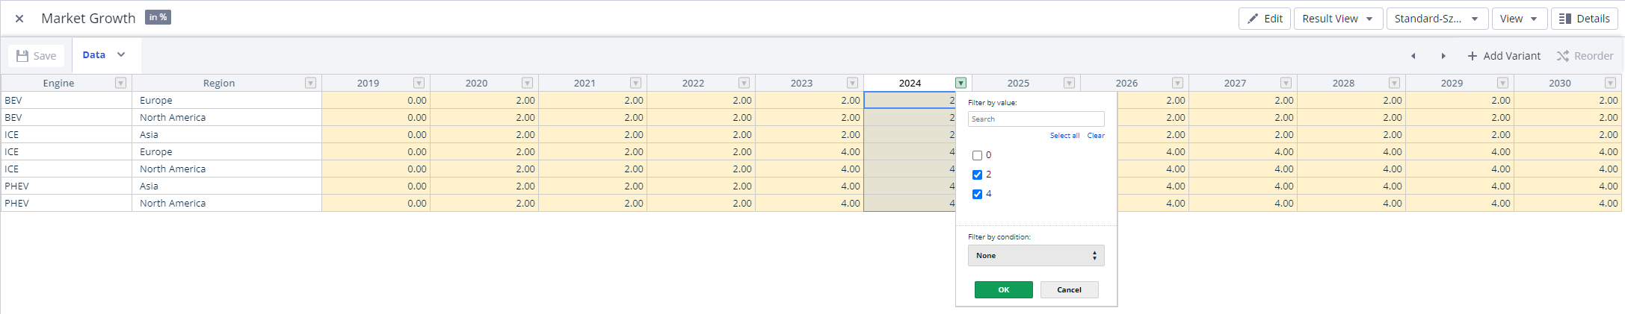Click the filter Search input field
1625x314 pixels.
tap(1035, 119)
